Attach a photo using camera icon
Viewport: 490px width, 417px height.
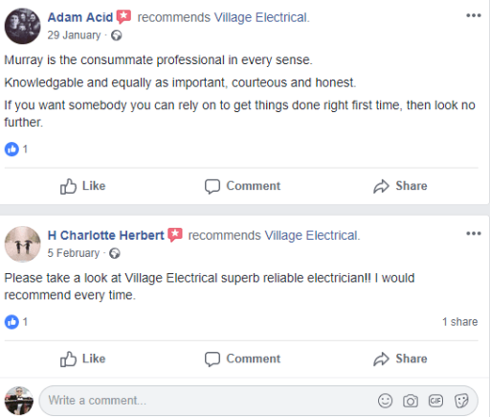411,401
